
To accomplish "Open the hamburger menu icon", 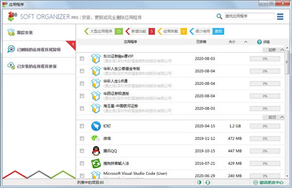I will [x=280, y=17].
